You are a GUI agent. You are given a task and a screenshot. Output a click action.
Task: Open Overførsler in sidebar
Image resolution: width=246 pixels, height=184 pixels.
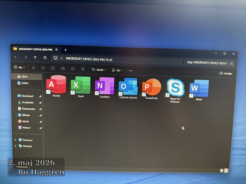click(26, 102)
